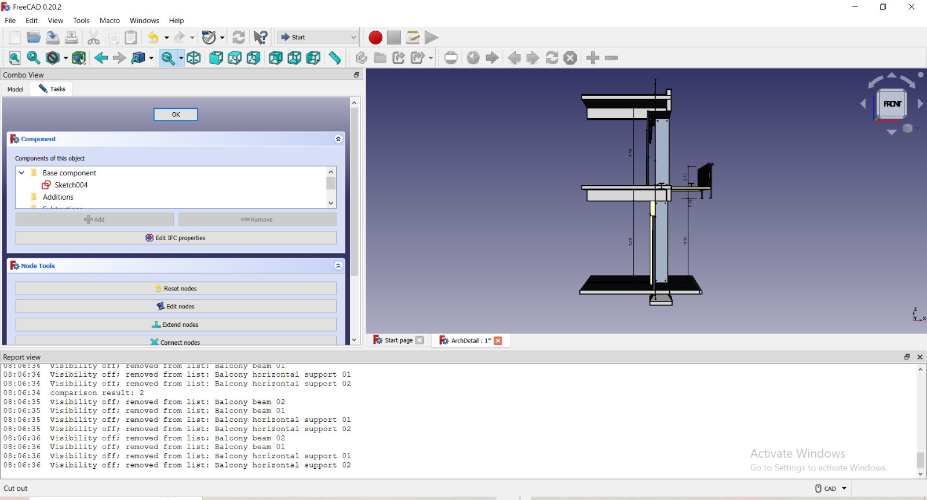Start macro recording with the red button
The height and width of the screenshot is (500, 927).
[375, 38]
